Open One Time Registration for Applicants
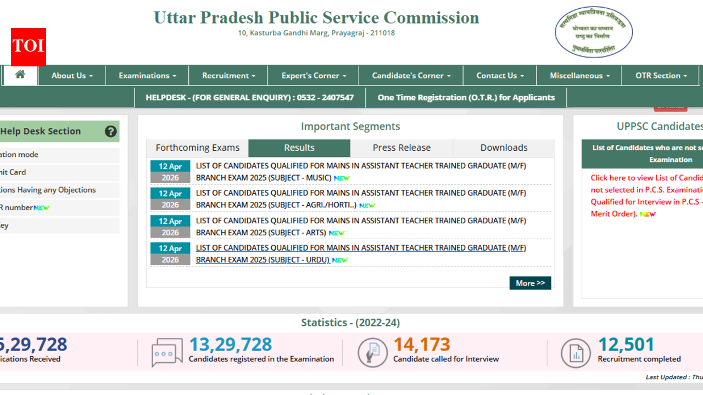 (x=465, y=97)
